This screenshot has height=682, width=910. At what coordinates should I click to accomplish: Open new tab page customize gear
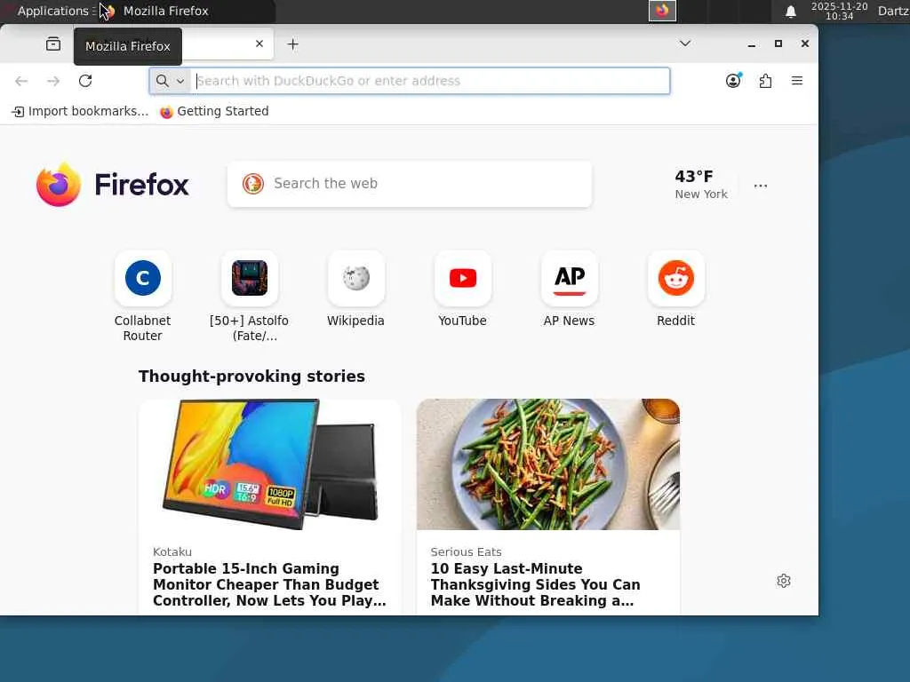click(x=784, y=581)
